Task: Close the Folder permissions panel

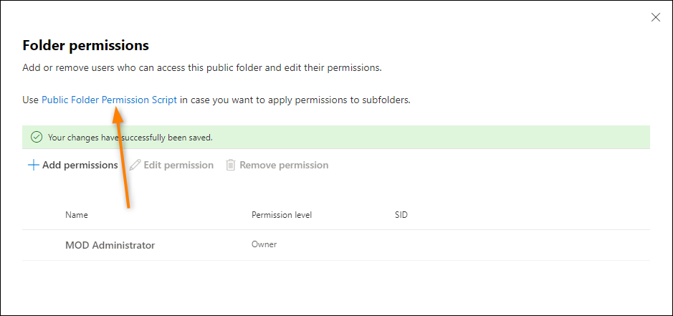Action: coord(655,17)
